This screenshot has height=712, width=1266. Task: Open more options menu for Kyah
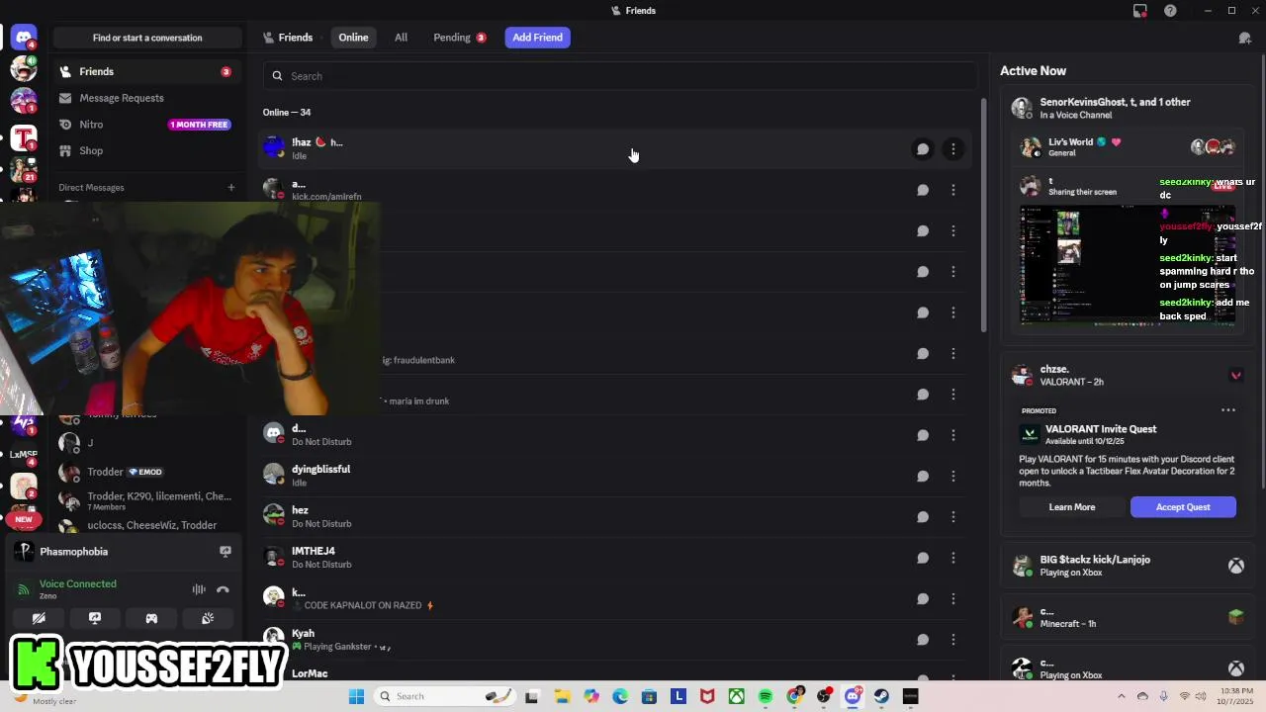(x=952, y=640)
